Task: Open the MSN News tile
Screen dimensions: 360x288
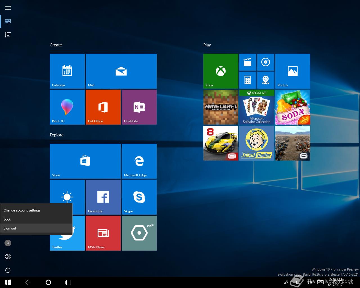Action: [103, 233]
